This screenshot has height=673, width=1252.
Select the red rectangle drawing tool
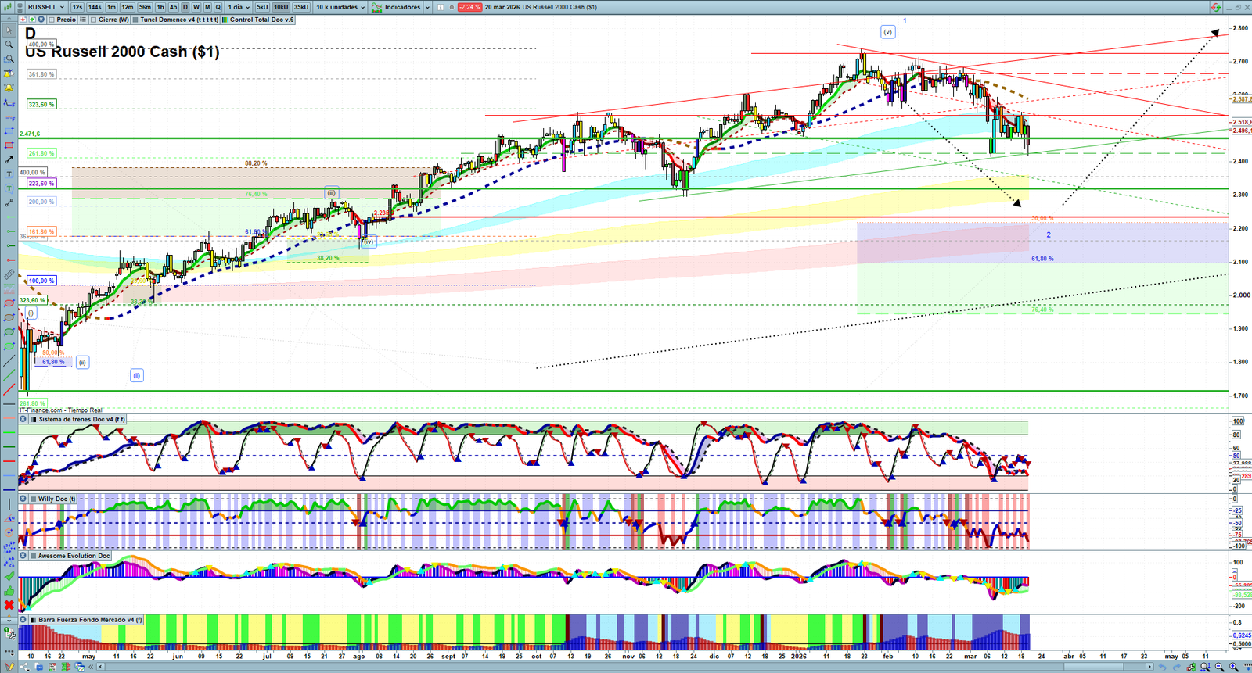(x=9, y=145)
